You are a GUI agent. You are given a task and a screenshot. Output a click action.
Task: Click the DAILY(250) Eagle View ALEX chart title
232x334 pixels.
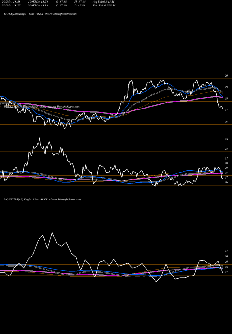pos(40,14)
